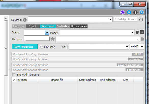Click the gray star favorite icon
This screenshot has width=149, height=104.
click(53, 39)
